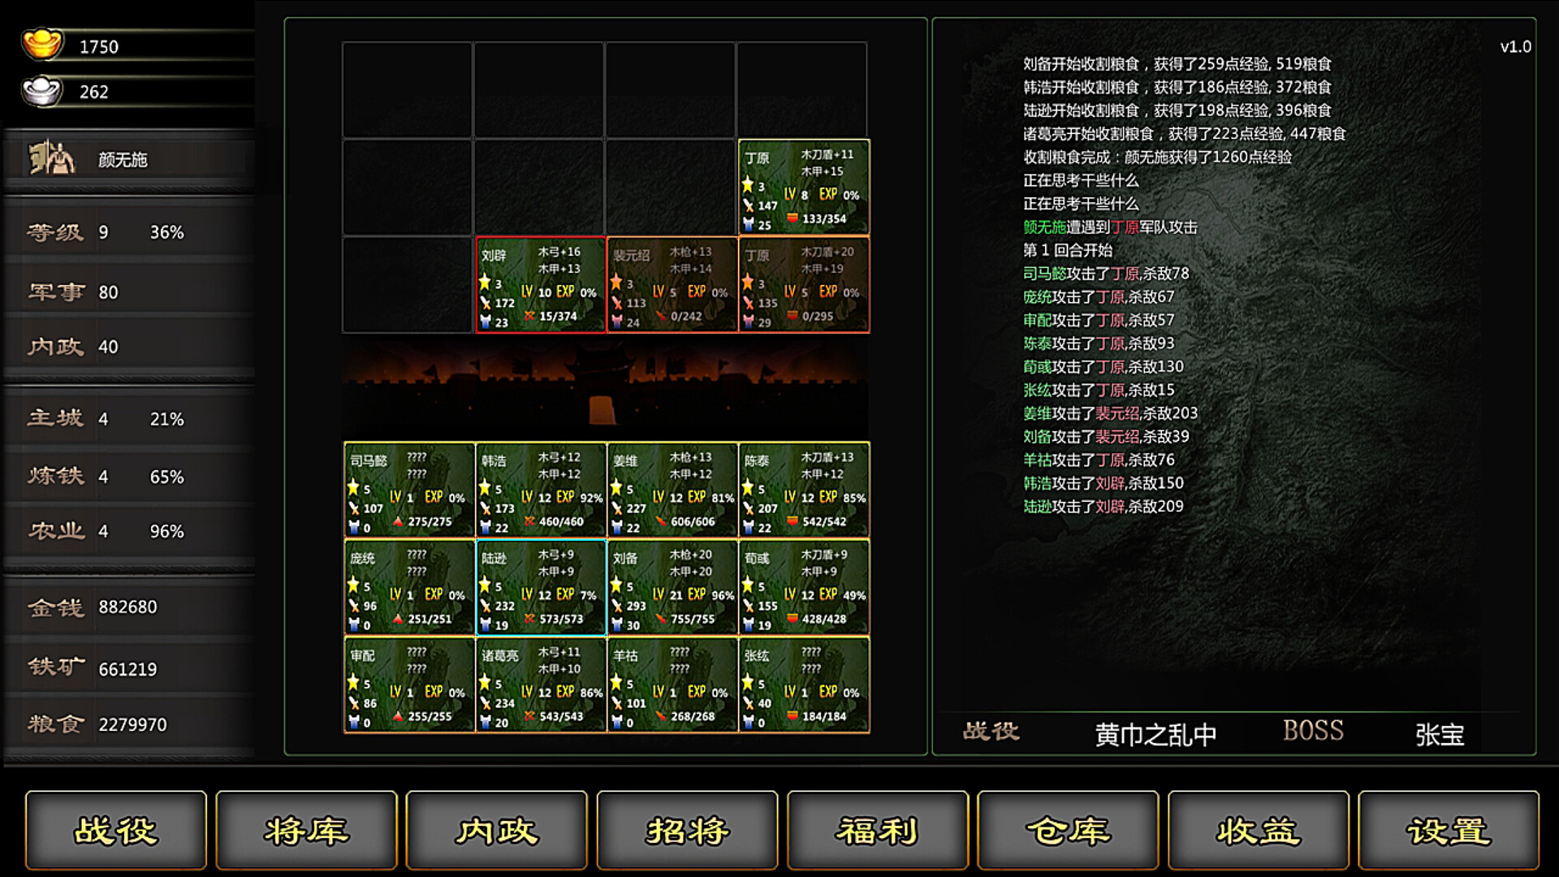Select the highlighted 陆逊 hero card
This screenshot has height=877, width=1559.
540,586
